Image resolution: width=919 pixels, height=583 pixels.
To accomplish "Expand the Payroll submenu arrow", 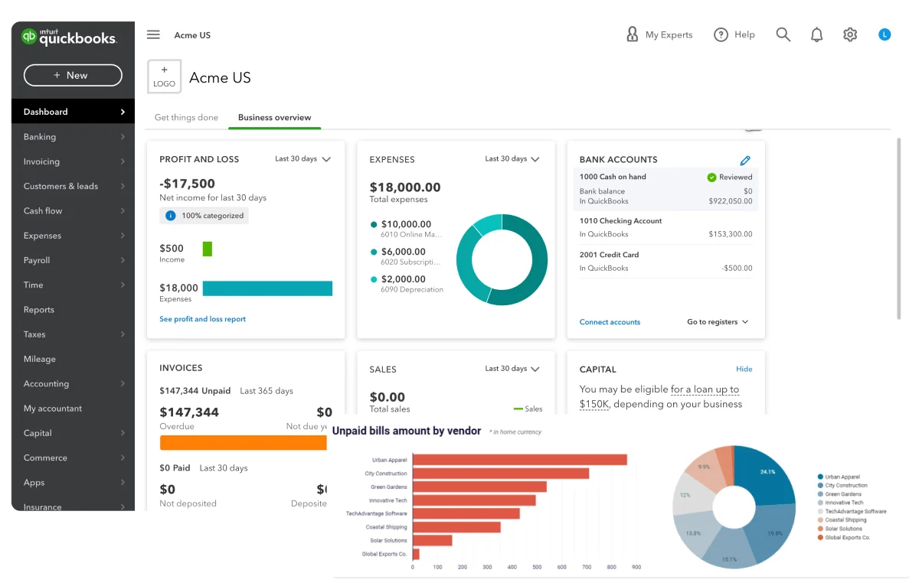I will point(123,260).
